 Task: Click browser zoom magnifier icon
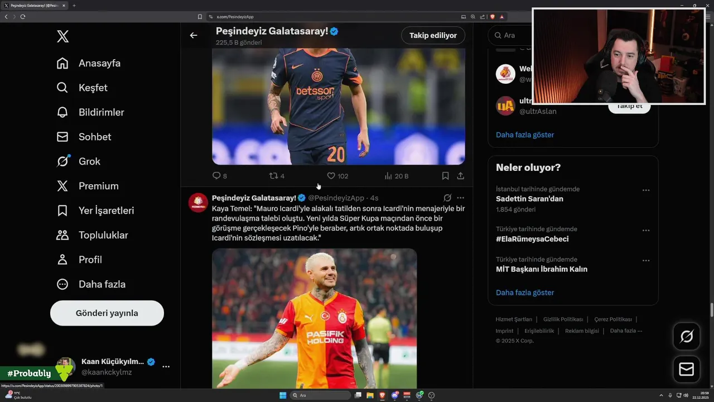[473, 17]
